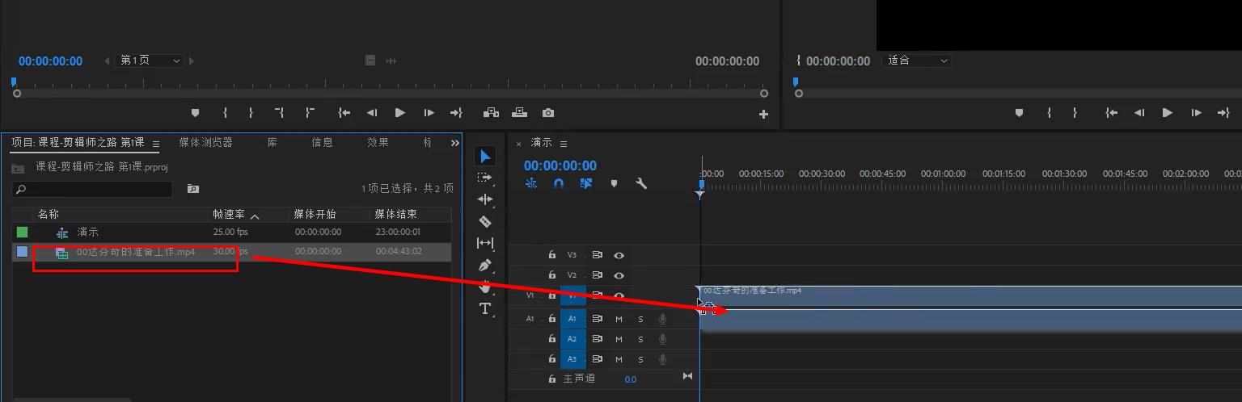Screen dimensions: 1242x402
Task: Click the Drag Video Only icon
Action: pos(370,61)
